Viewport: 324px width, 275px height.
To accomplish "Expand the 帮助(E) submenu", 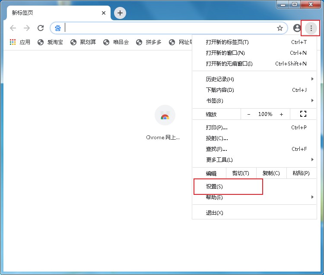I will (254, 197).
